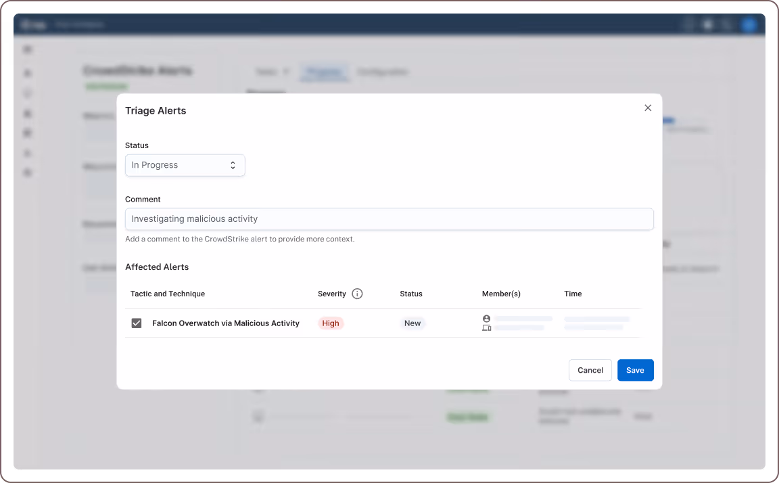Viewport: 779px width, 483px height.
Task: Click the person icon in the Member(s) column
Action: click(x=486, y=318)
